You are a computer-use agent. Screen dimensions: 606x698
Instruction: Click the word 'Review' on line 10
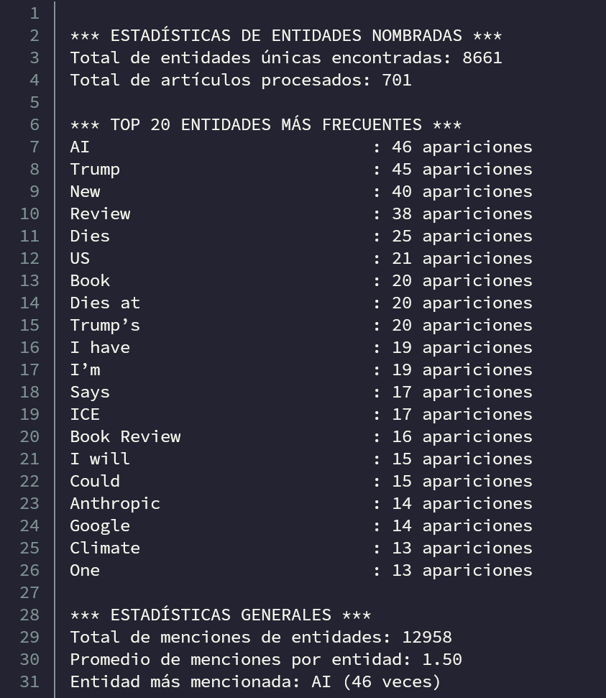[x=100, y=213]
